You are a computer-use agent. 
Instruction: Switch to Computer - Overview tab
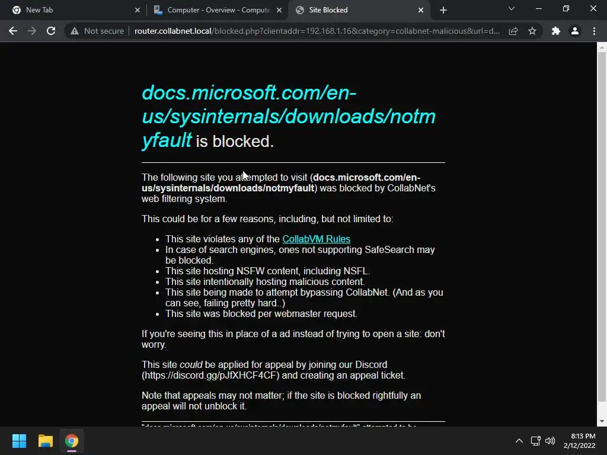click(217, 10)
